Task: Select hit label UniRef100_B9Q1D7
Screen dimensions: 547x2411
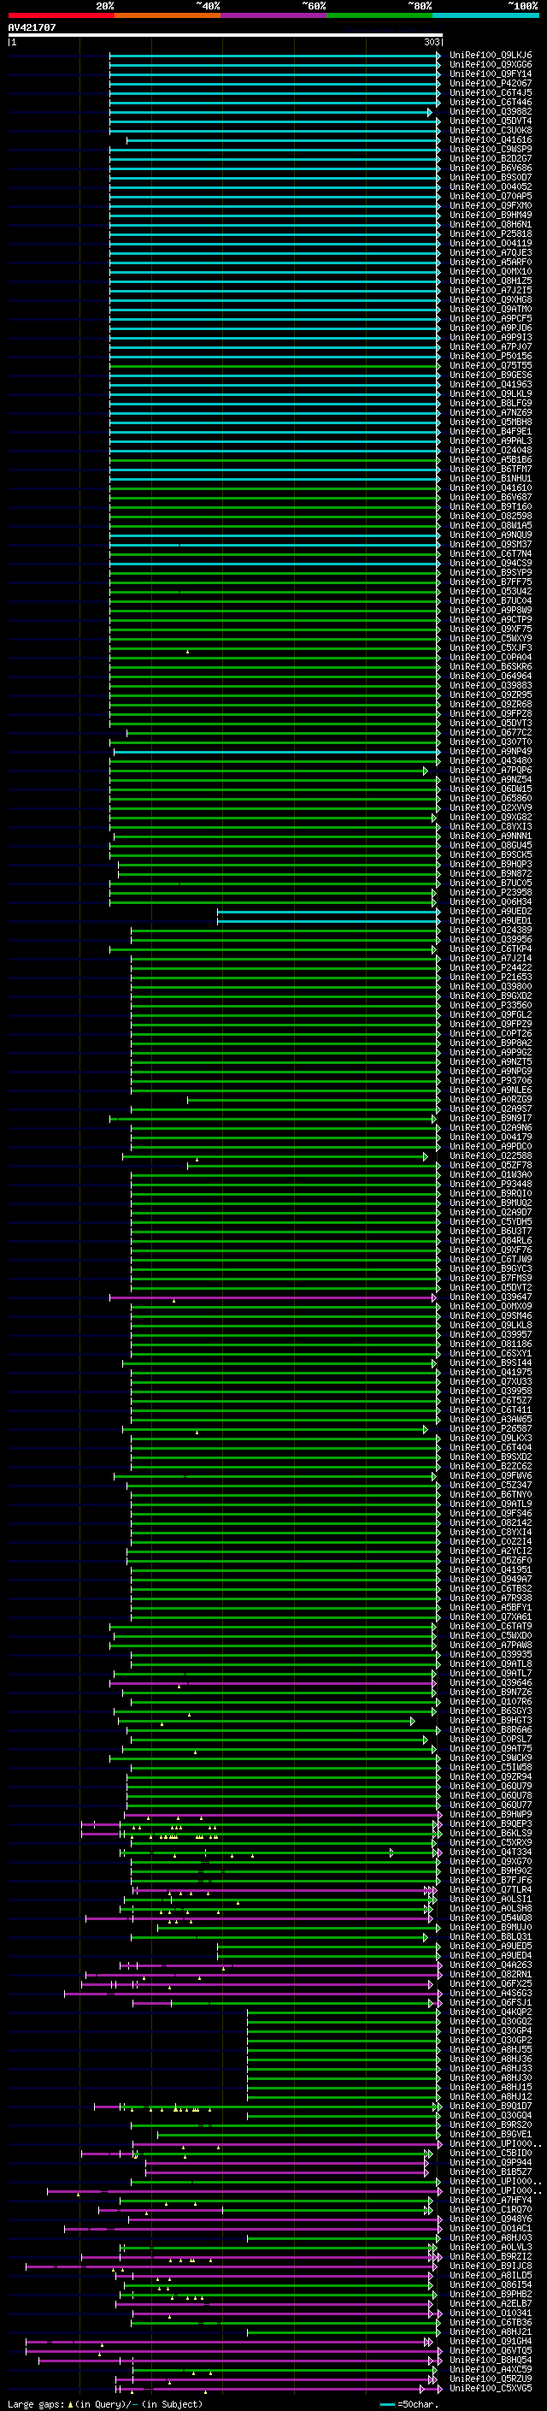Action: 491,2106
